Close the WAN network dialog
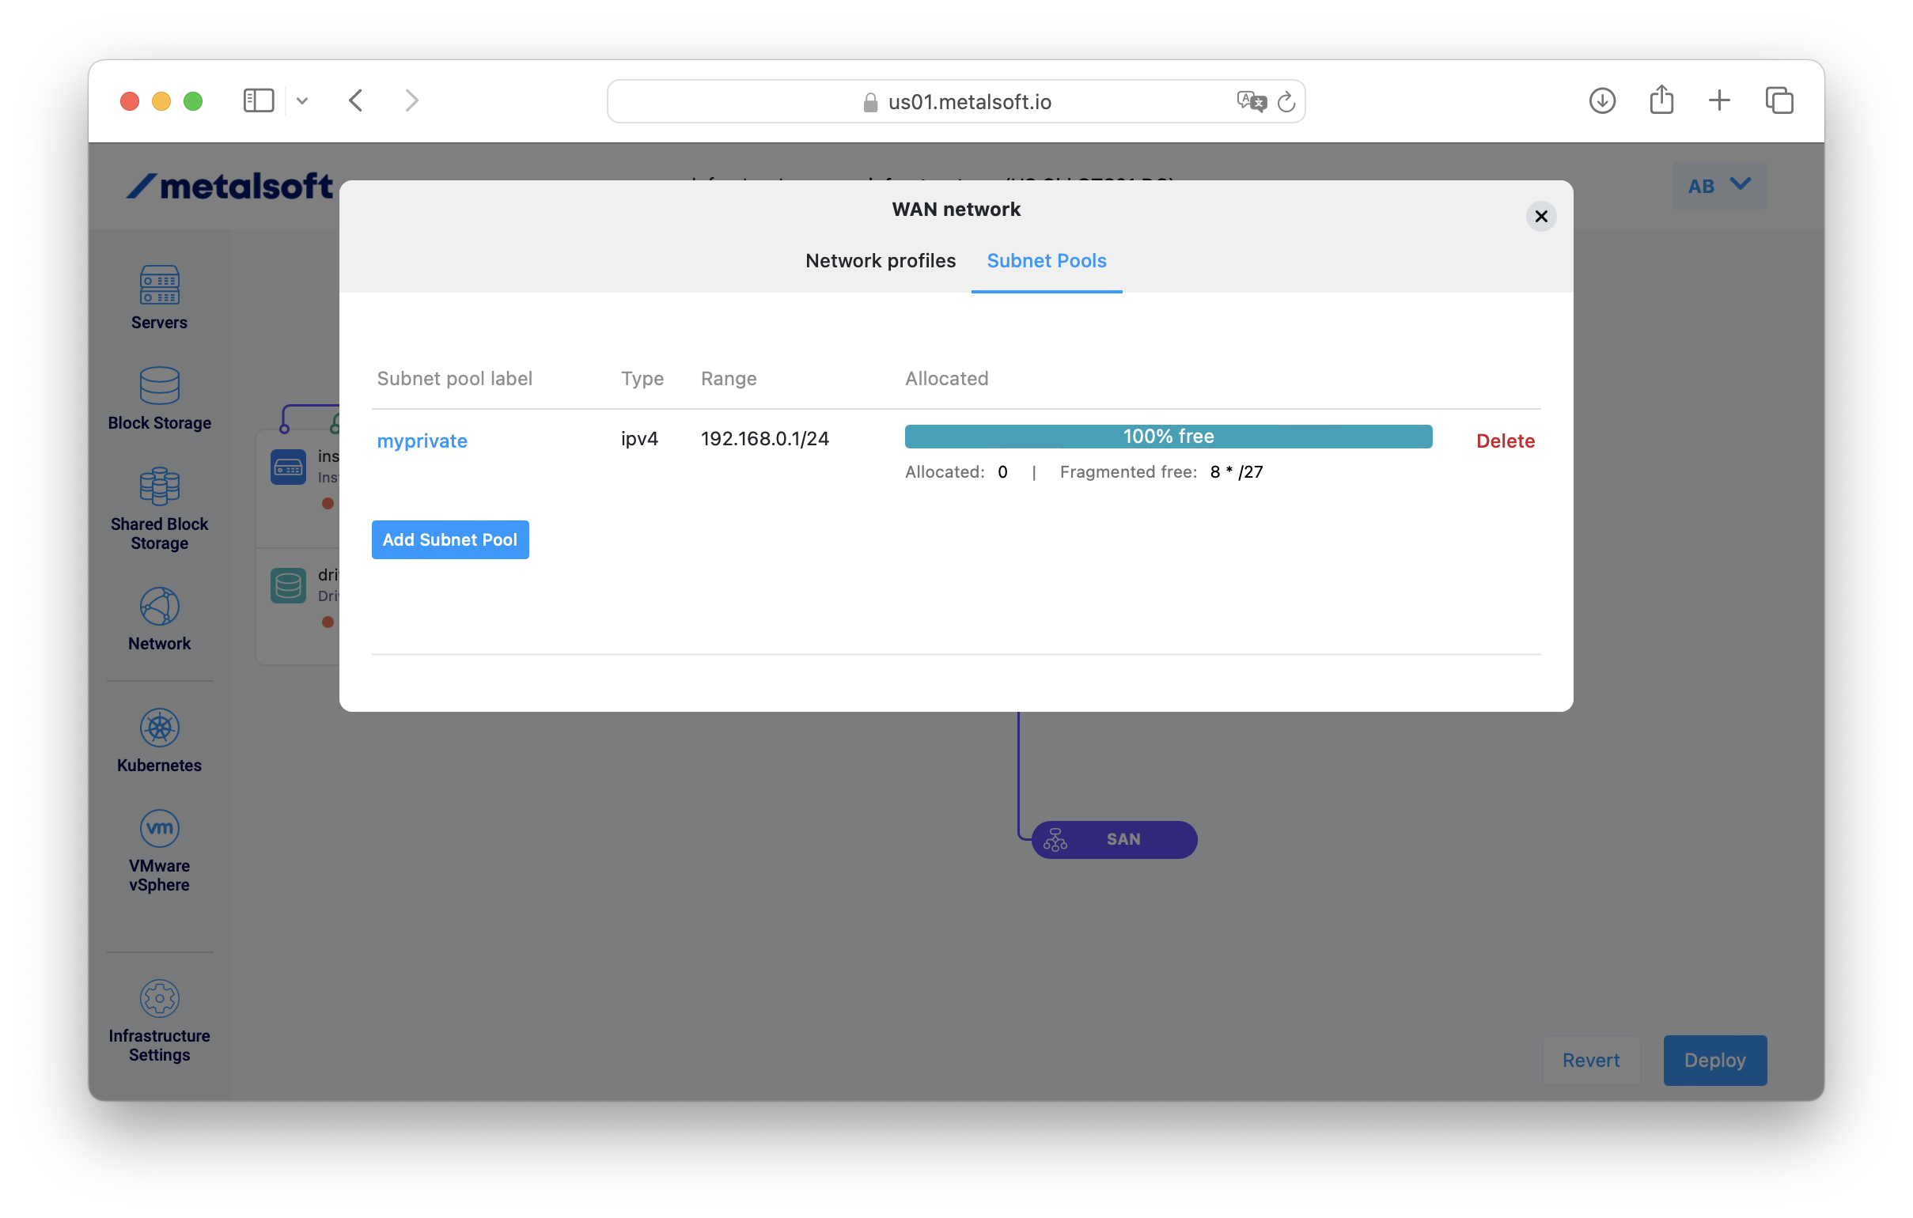The image size is (1913, 1218). point(1540,216)
